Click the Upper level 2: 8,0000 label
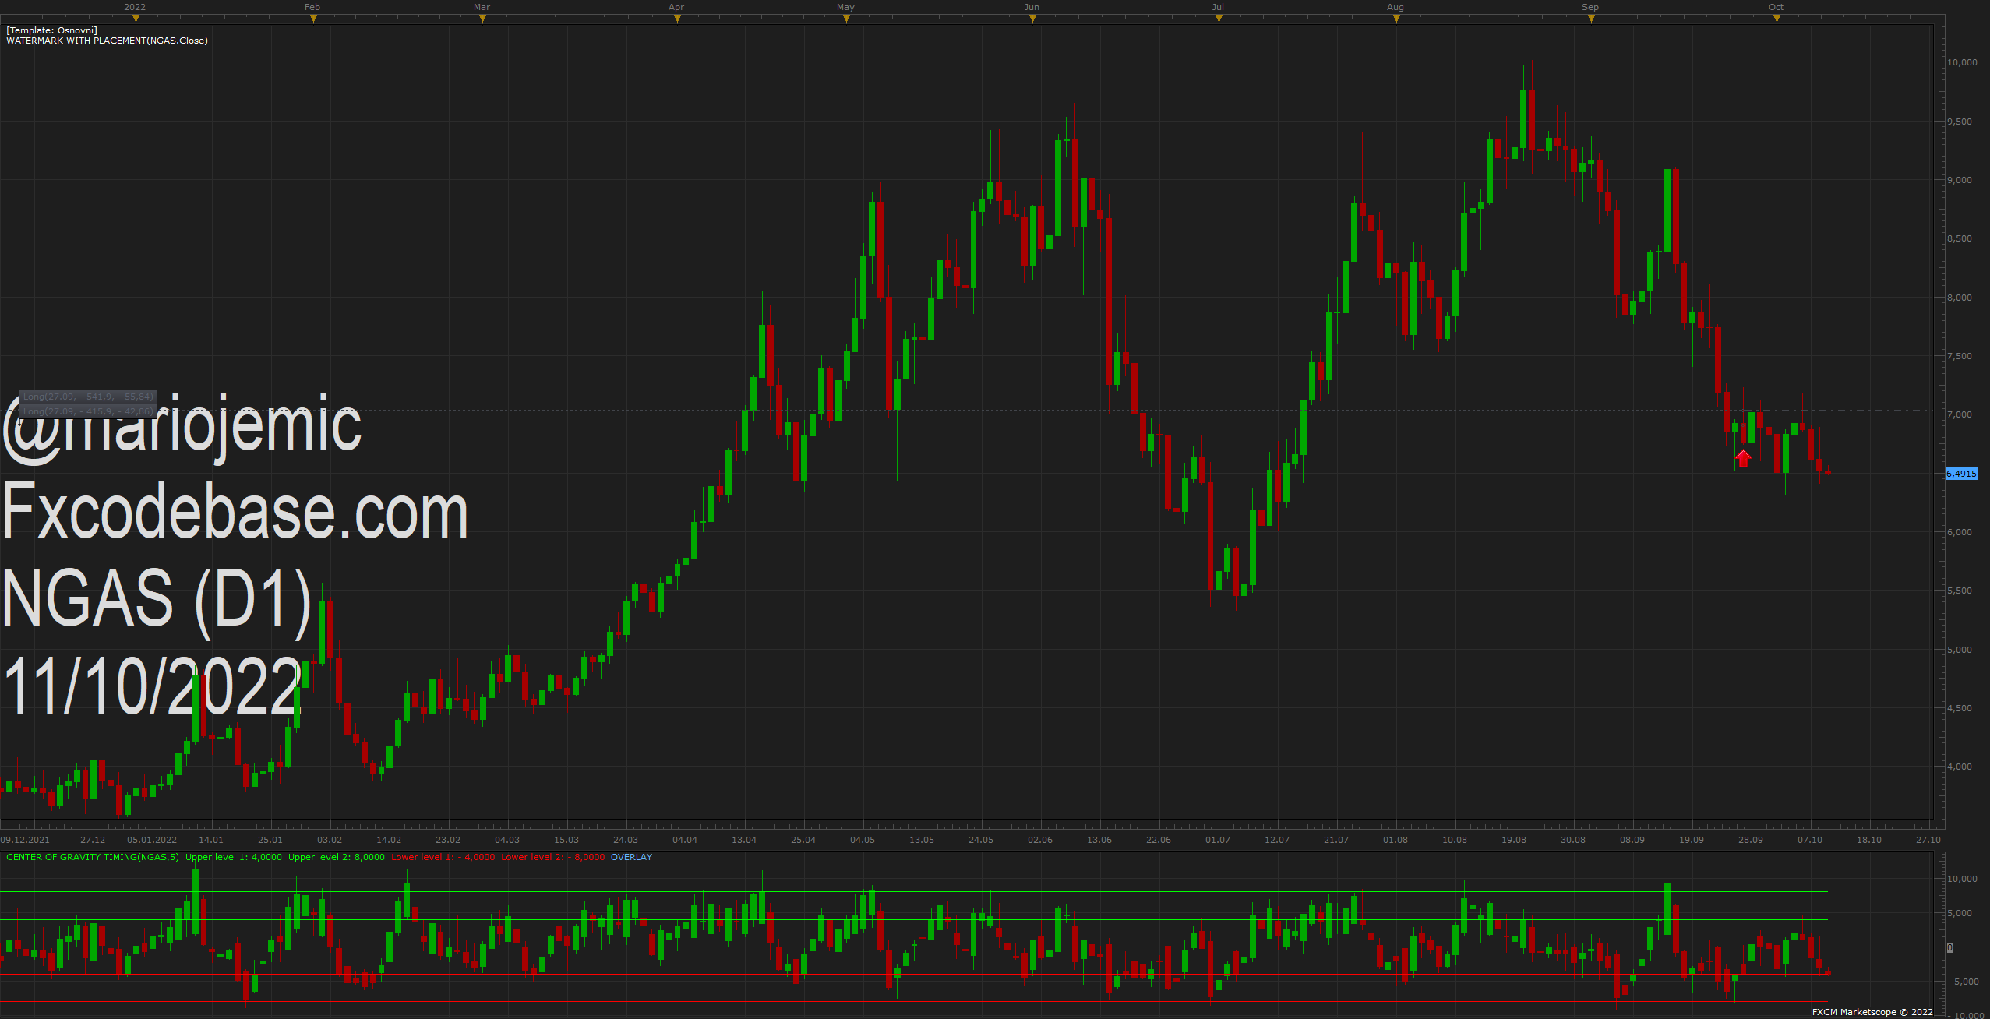Screen dimensions: 1990x1019 point(337,857)
